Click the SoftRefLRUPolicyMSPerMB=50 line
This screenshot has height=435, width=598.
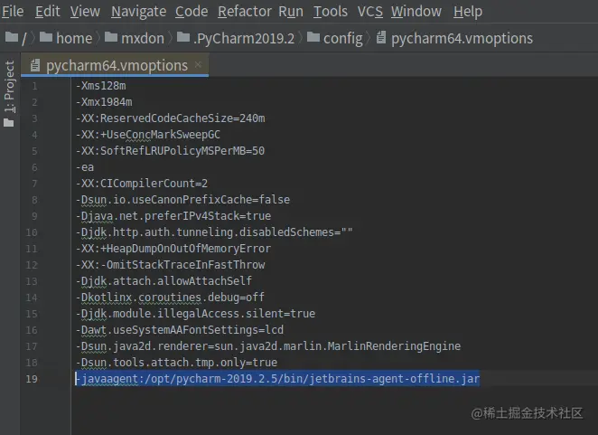point(170,150)
